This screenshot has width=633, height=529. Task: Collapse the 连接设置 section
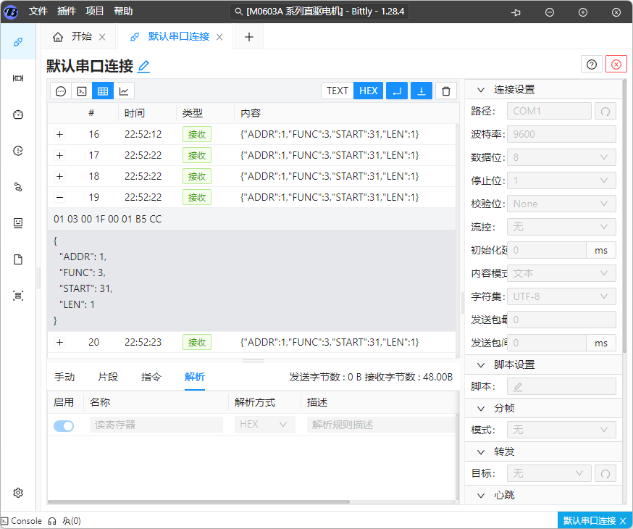480,90
